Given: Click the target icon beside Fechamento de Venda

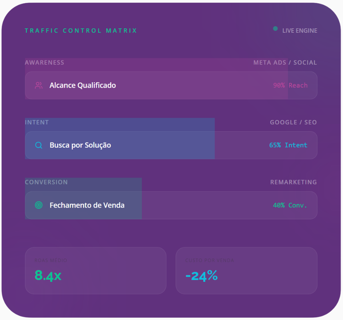Looking at the screenshot, I should tap(39, 205).
